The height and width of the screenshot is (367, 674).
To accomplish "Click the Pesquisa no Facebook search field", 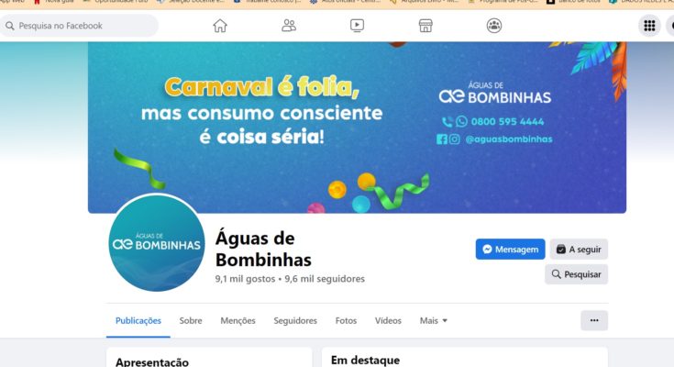I will click(x=79, y=26).
